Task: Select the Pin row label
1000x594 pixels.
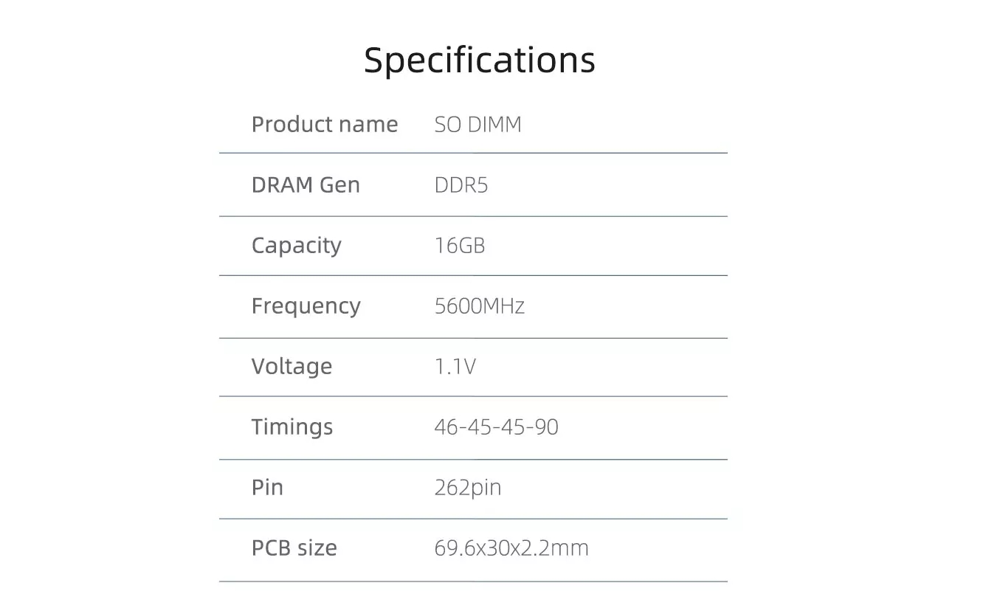Action: tap(267, 487)
